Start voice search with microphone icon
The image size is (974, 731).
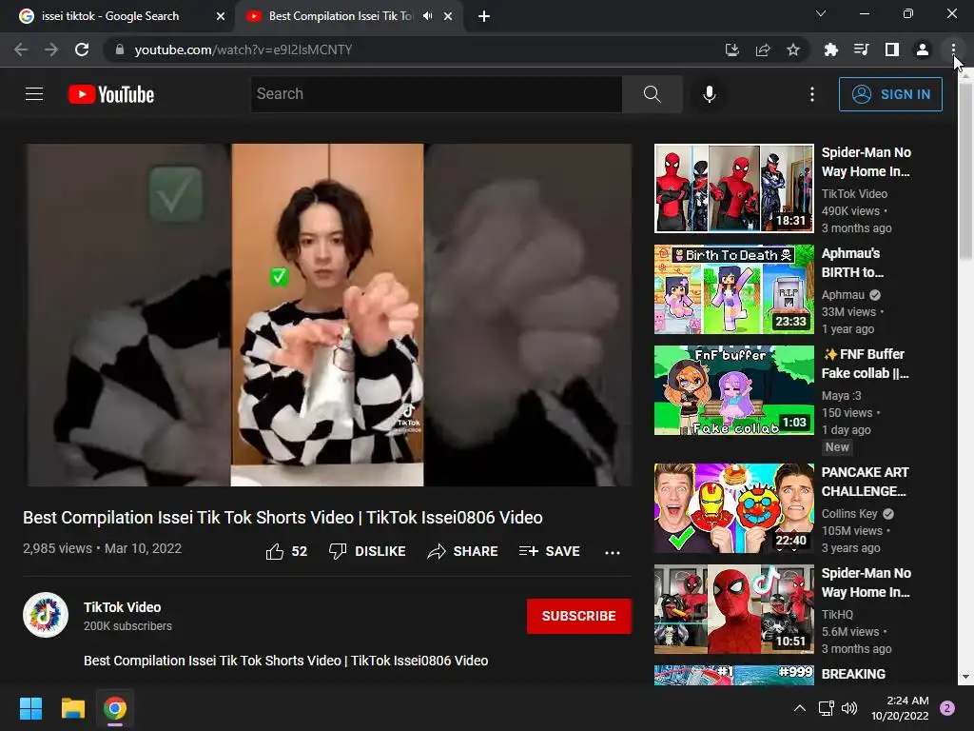click(x=709, y=94)
